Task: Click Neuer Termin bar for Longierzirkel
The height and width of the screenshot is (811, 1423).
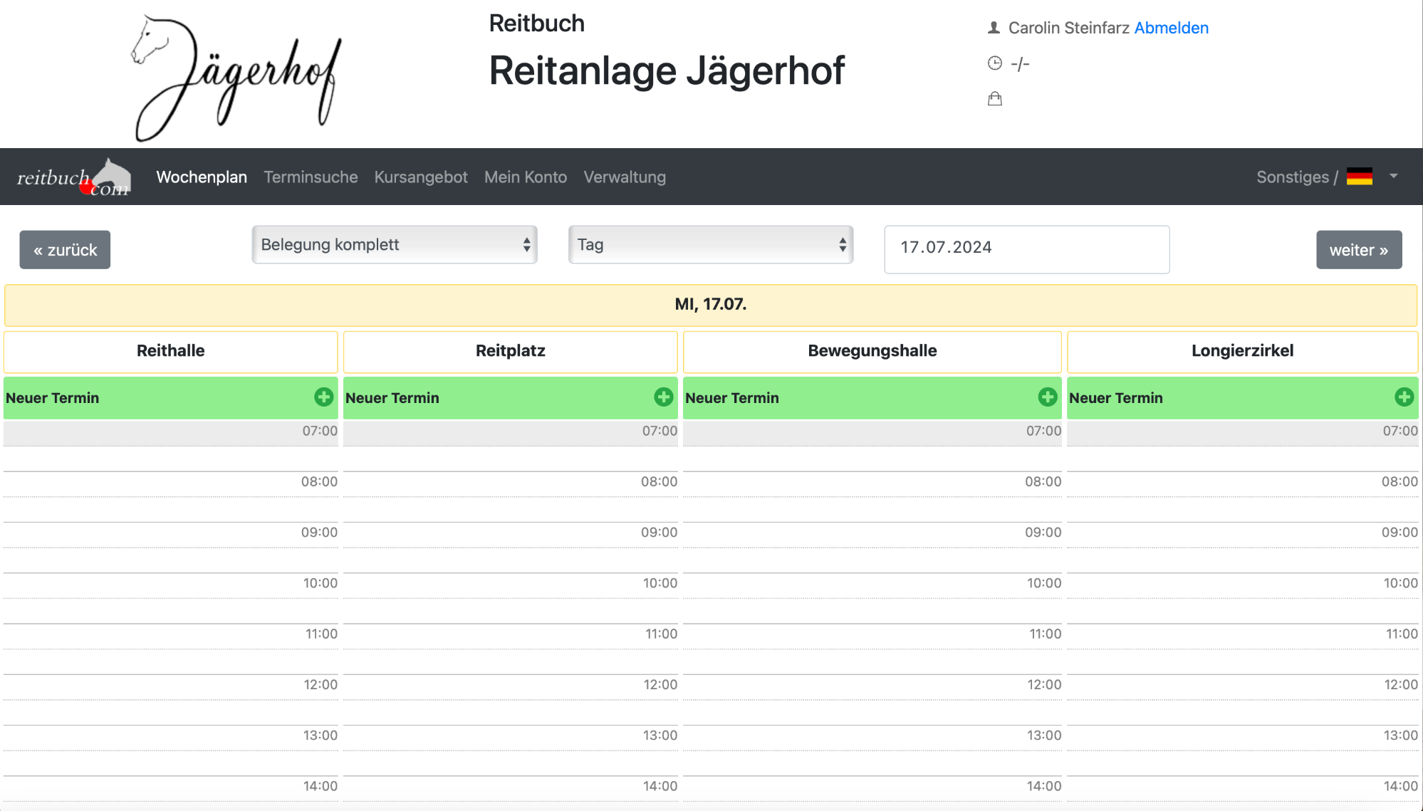Action: coord(1242,398)
